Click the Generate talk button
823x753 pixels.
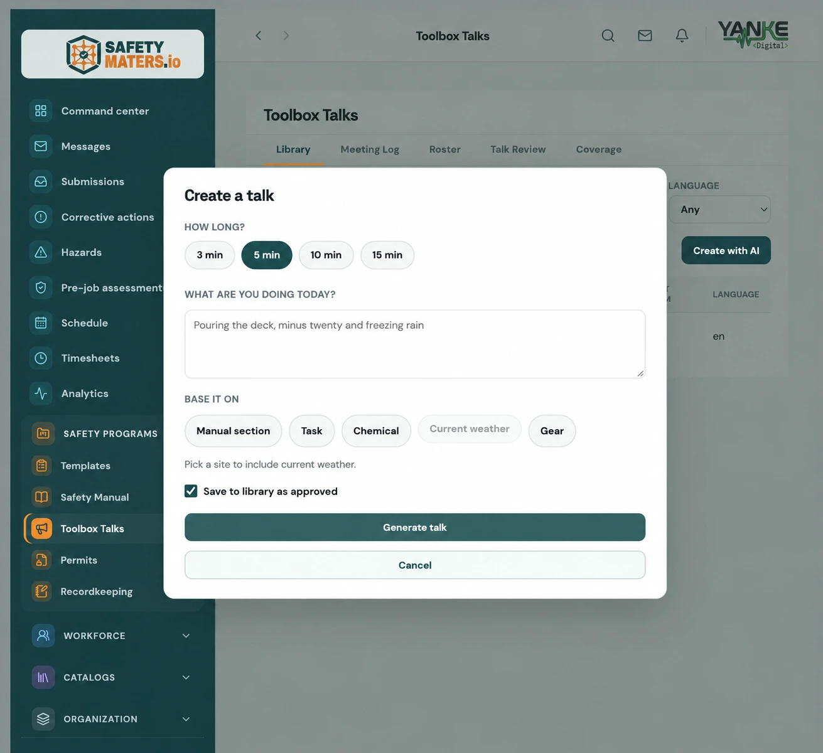coord(415,527)
